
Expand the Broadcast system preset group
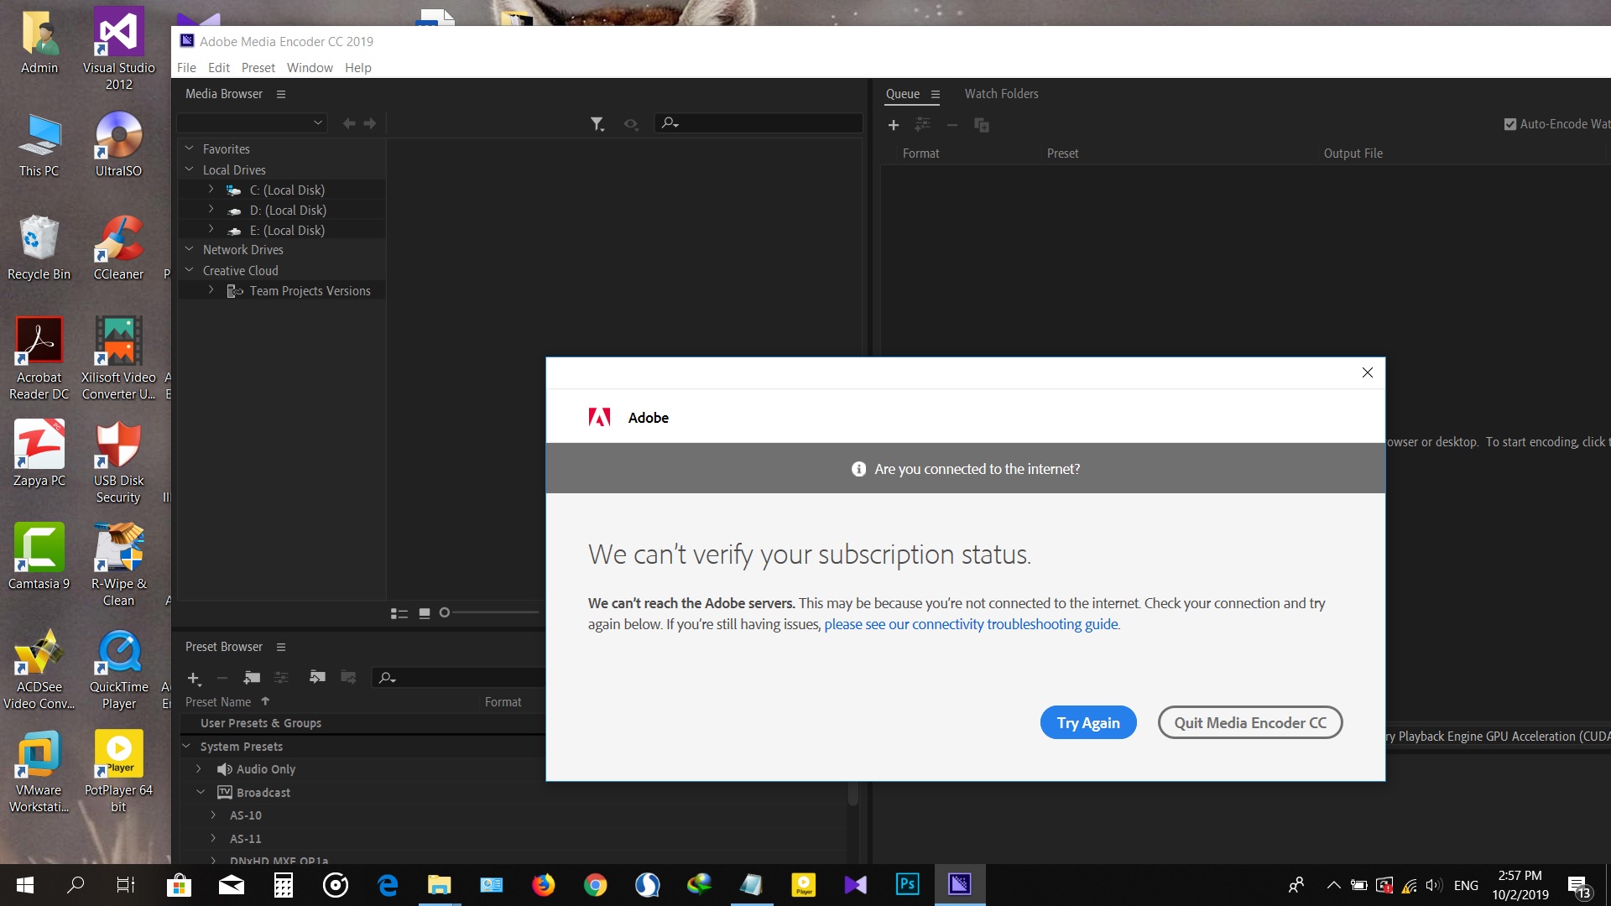(201, 792)
